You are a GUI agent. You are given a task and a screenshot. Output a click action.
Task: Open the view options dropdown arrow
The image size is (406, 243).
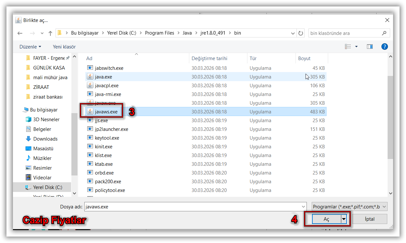click(356, 47)
